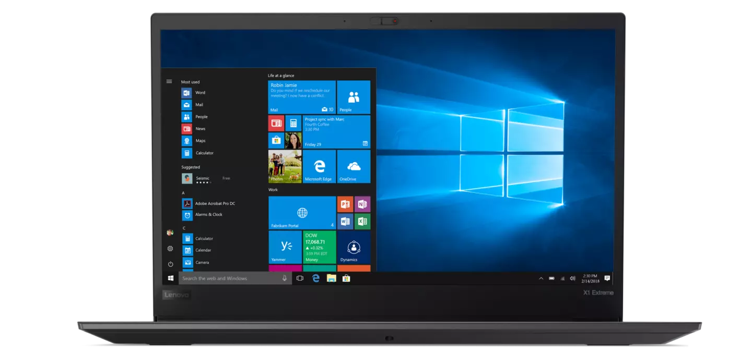Screen dimensions: 752x354
Task: Open the Calendar tile showing Project sync
Action: [x=336, y=131]
